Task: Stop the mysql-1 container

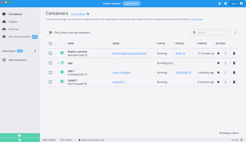Action: point(218,82)
